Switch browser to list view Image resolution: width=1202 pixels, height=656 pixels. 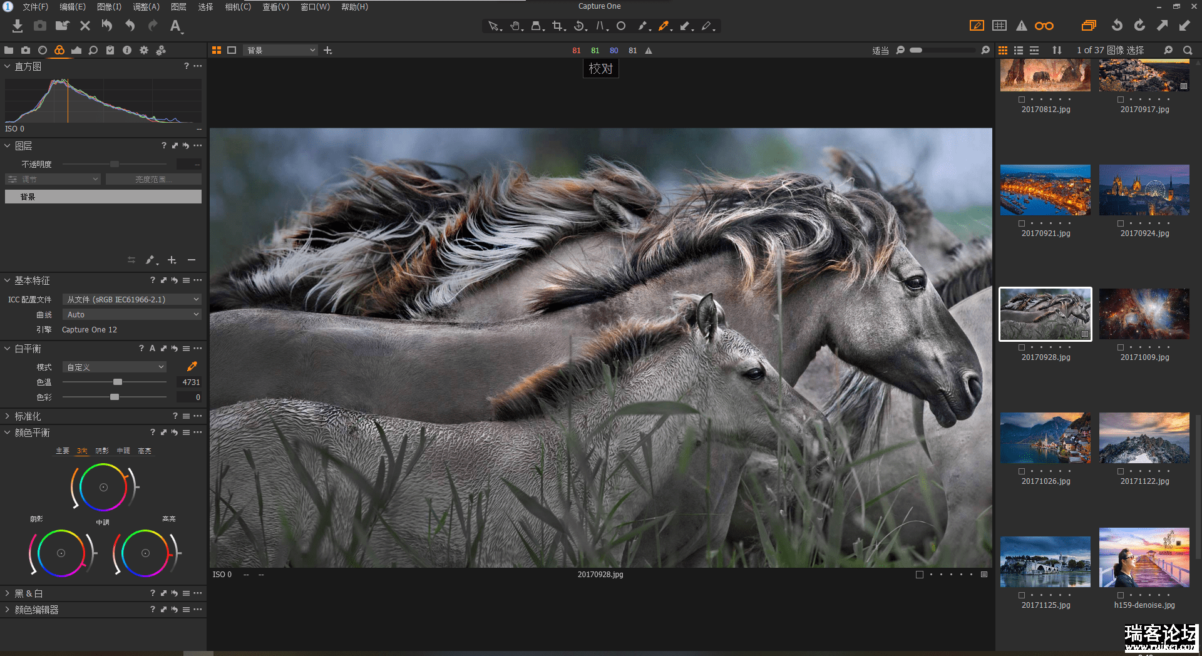(1019, 50)
